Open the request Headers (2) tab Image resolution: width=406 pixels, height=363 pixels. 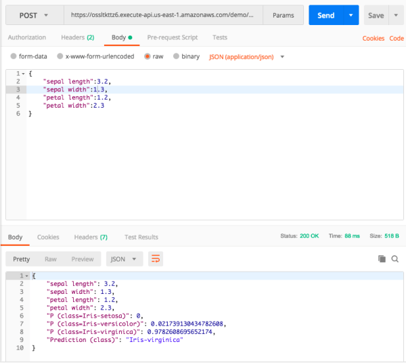click(x=77, y=37)
